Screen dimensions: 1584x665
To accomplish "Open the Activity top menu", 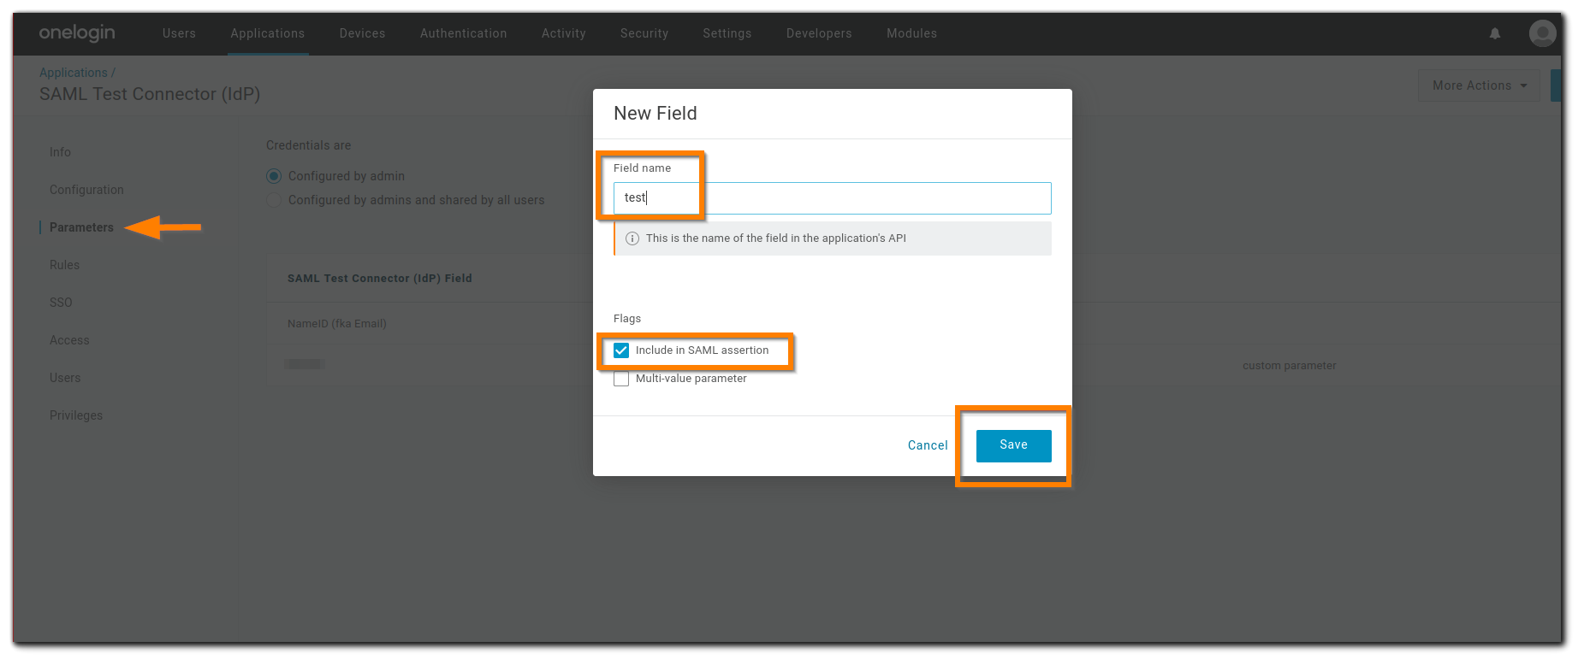I will pos(564,33).
